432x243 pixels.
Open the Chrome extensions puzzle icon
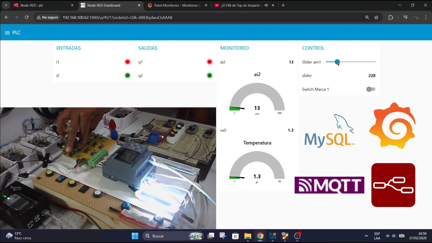(390, 17)
